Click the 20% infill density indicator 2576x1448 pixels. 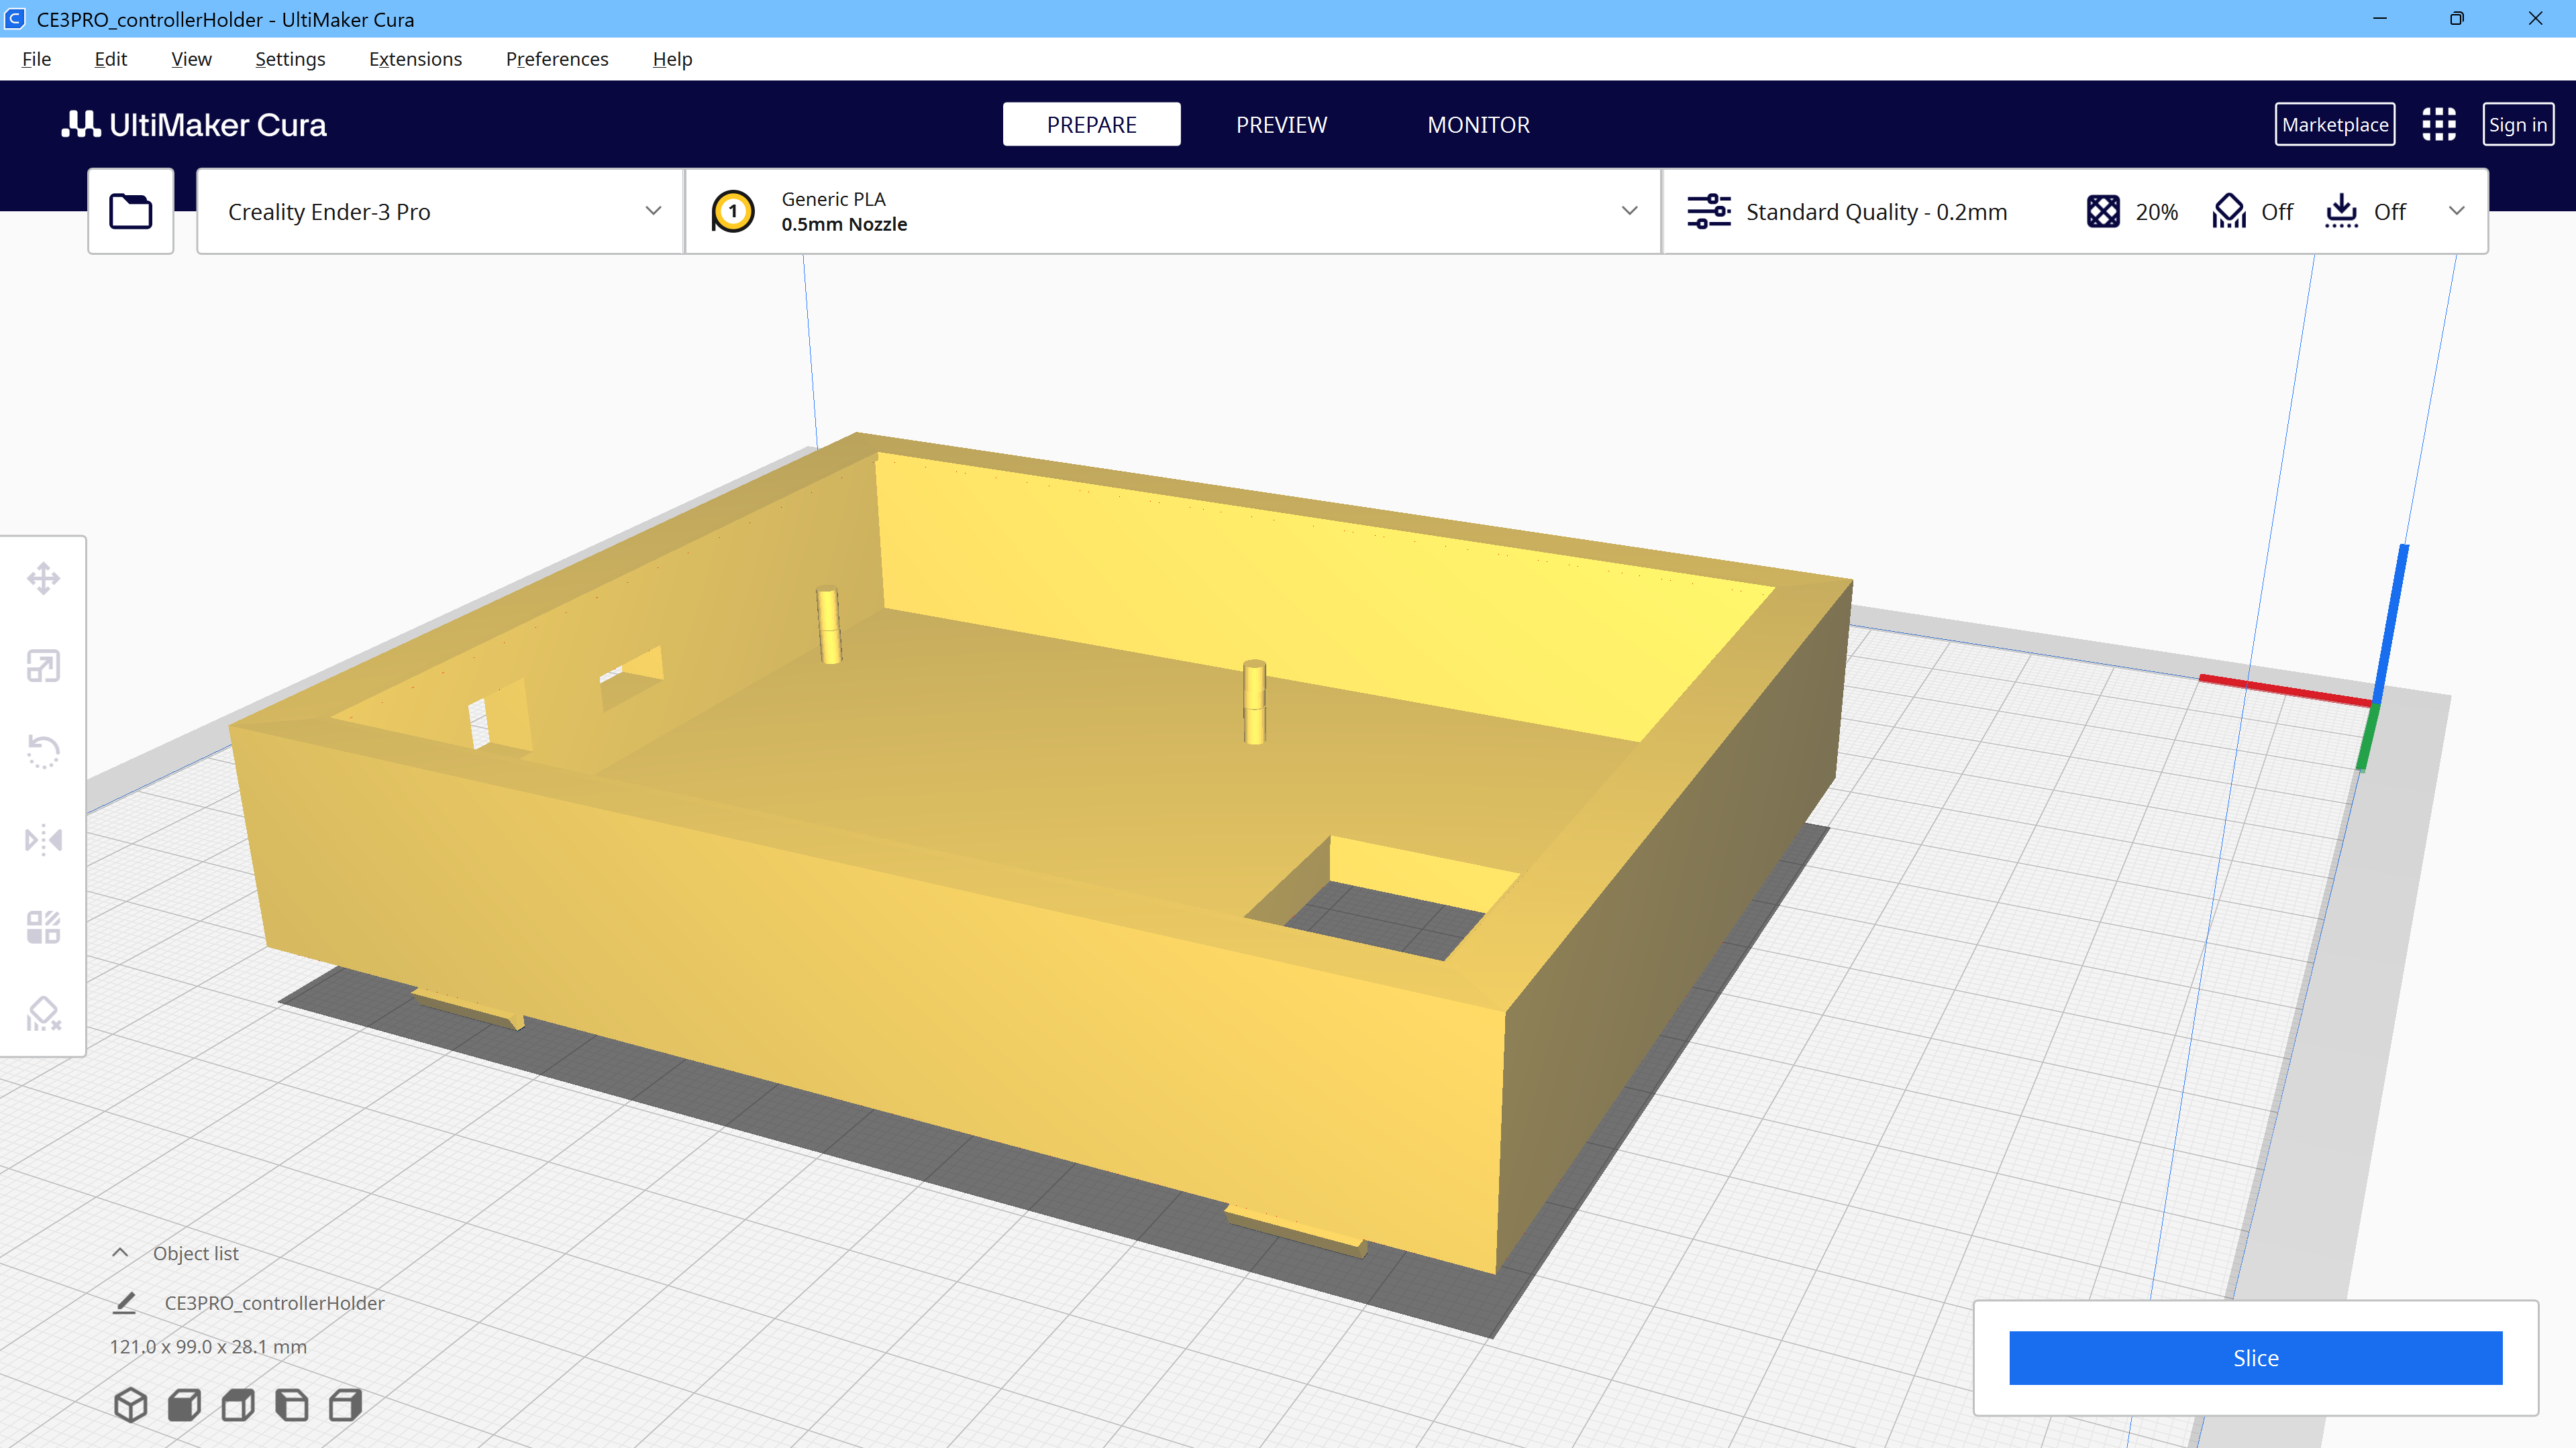[x=2132, y=212]
